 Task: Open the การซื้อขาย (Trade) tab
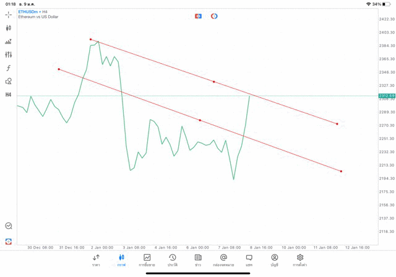click(x=147, y=260)
